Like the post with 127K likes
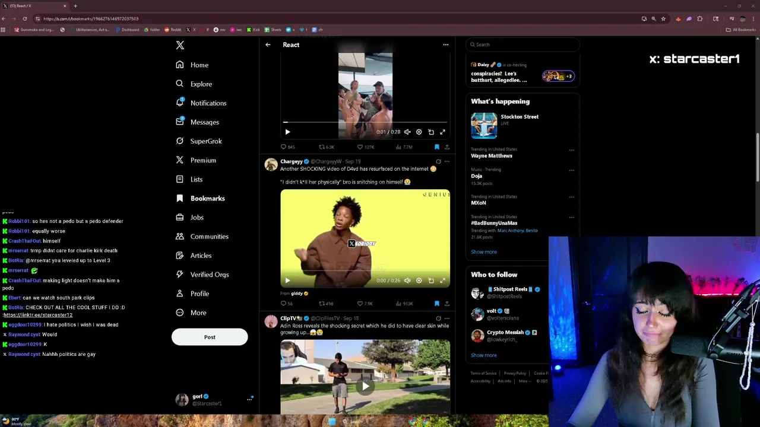This screenshot has height=427, width=760. click(x=365, y=147)
